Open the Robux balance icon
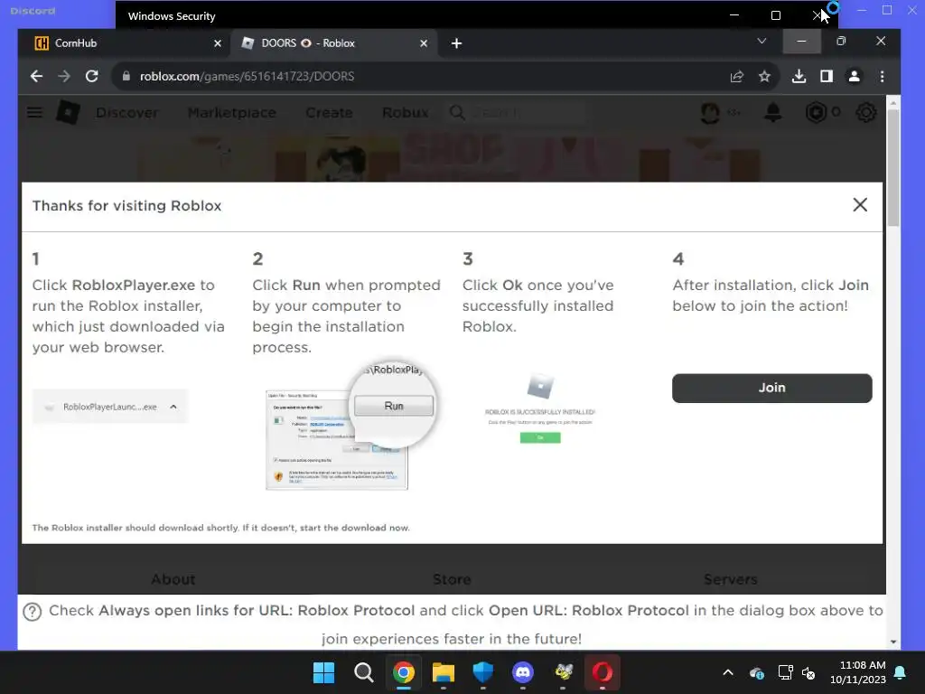The width and height of the screenshot is (925, 694). click(x=816, y=112)
